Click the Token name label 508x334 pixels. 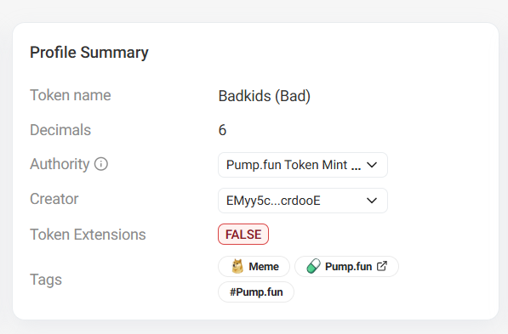pos(71,95)
